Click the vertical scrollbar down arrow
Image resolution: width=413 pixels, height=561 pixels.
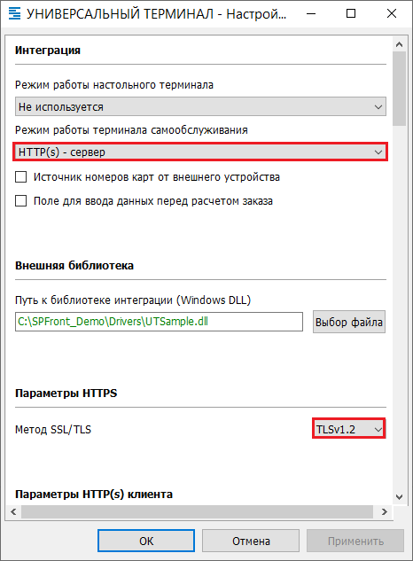[x=400, y=497]
